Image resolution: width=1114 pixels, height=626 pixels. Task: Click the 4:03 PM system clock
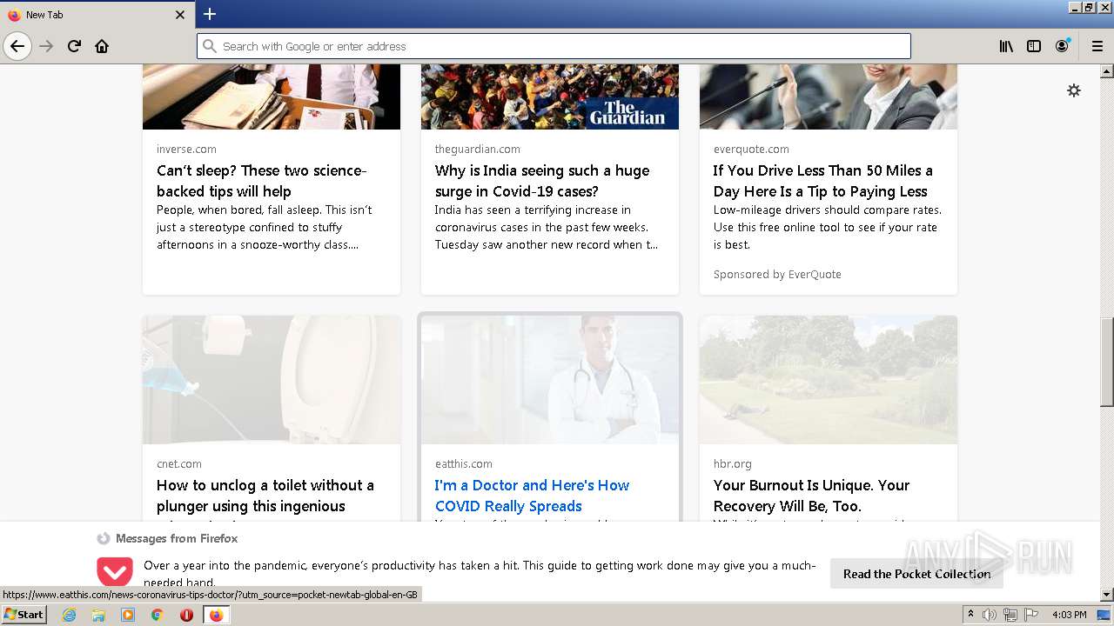pyautogui.click(x=1070, y=615)
